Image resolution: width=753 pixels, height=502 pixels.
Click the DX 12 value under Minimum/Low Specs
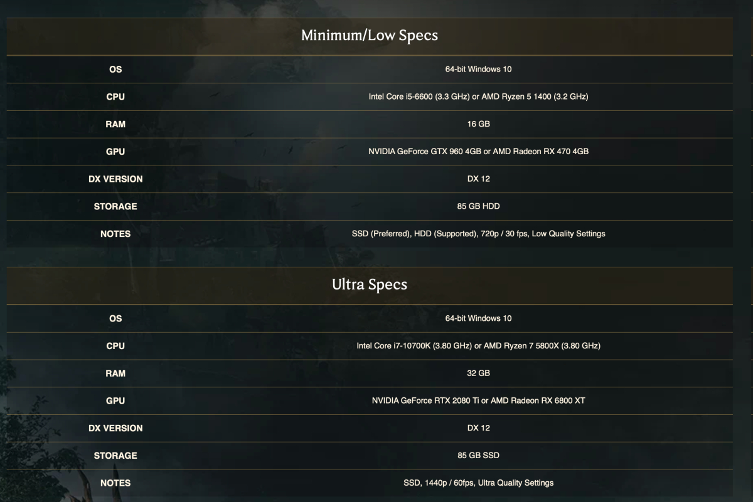[478, 179]
